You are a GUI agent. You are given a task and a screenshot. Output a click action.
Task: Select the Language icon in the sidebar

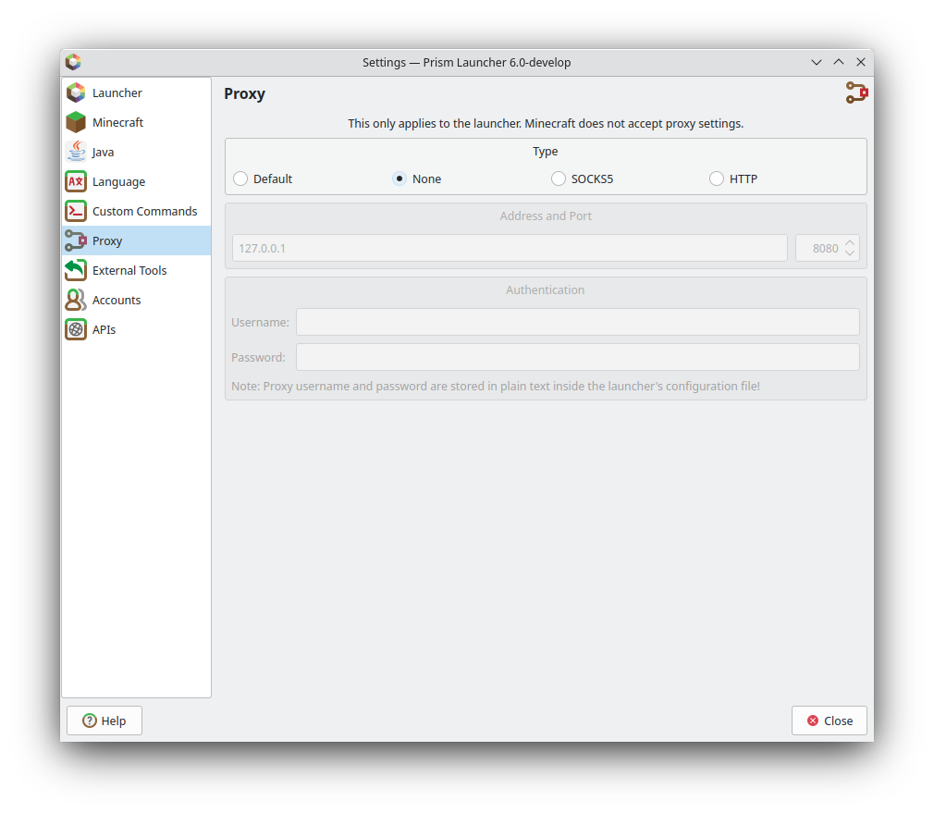[x=76, y=181]
